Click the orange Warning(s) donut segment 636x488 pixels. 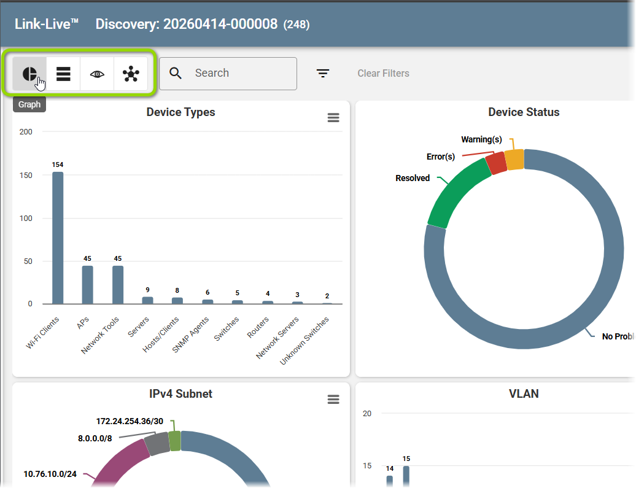click(514, 160)
